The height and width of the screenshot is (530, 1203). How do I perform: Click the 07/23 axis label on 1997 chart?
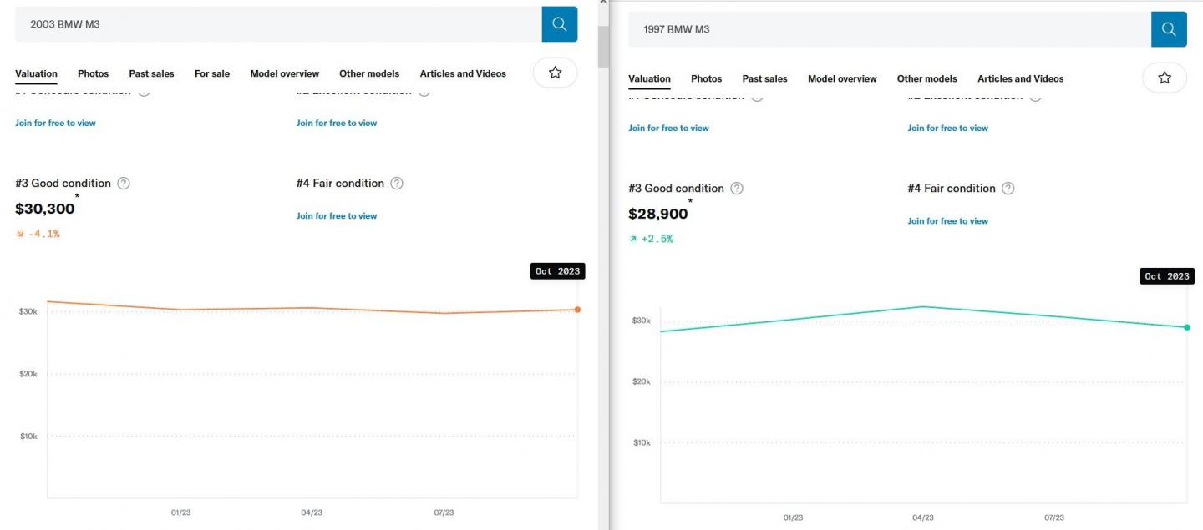pyautogui.click(x=1054, y=517)
